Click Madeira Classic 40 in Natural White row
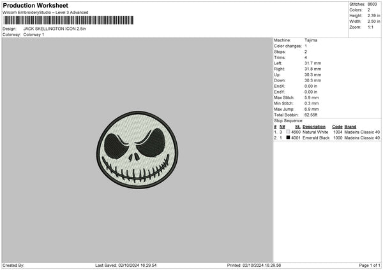Screen dimensions: 383x270 (x=362, y=132)
